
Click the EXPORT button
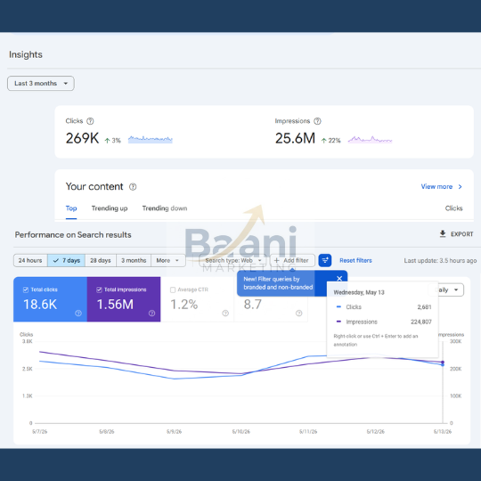(456, 234)
